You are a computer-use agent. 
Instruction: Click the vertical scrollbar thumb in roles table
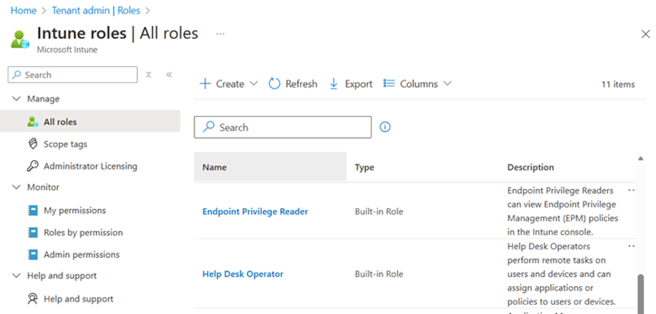click(x=641, y=290)
